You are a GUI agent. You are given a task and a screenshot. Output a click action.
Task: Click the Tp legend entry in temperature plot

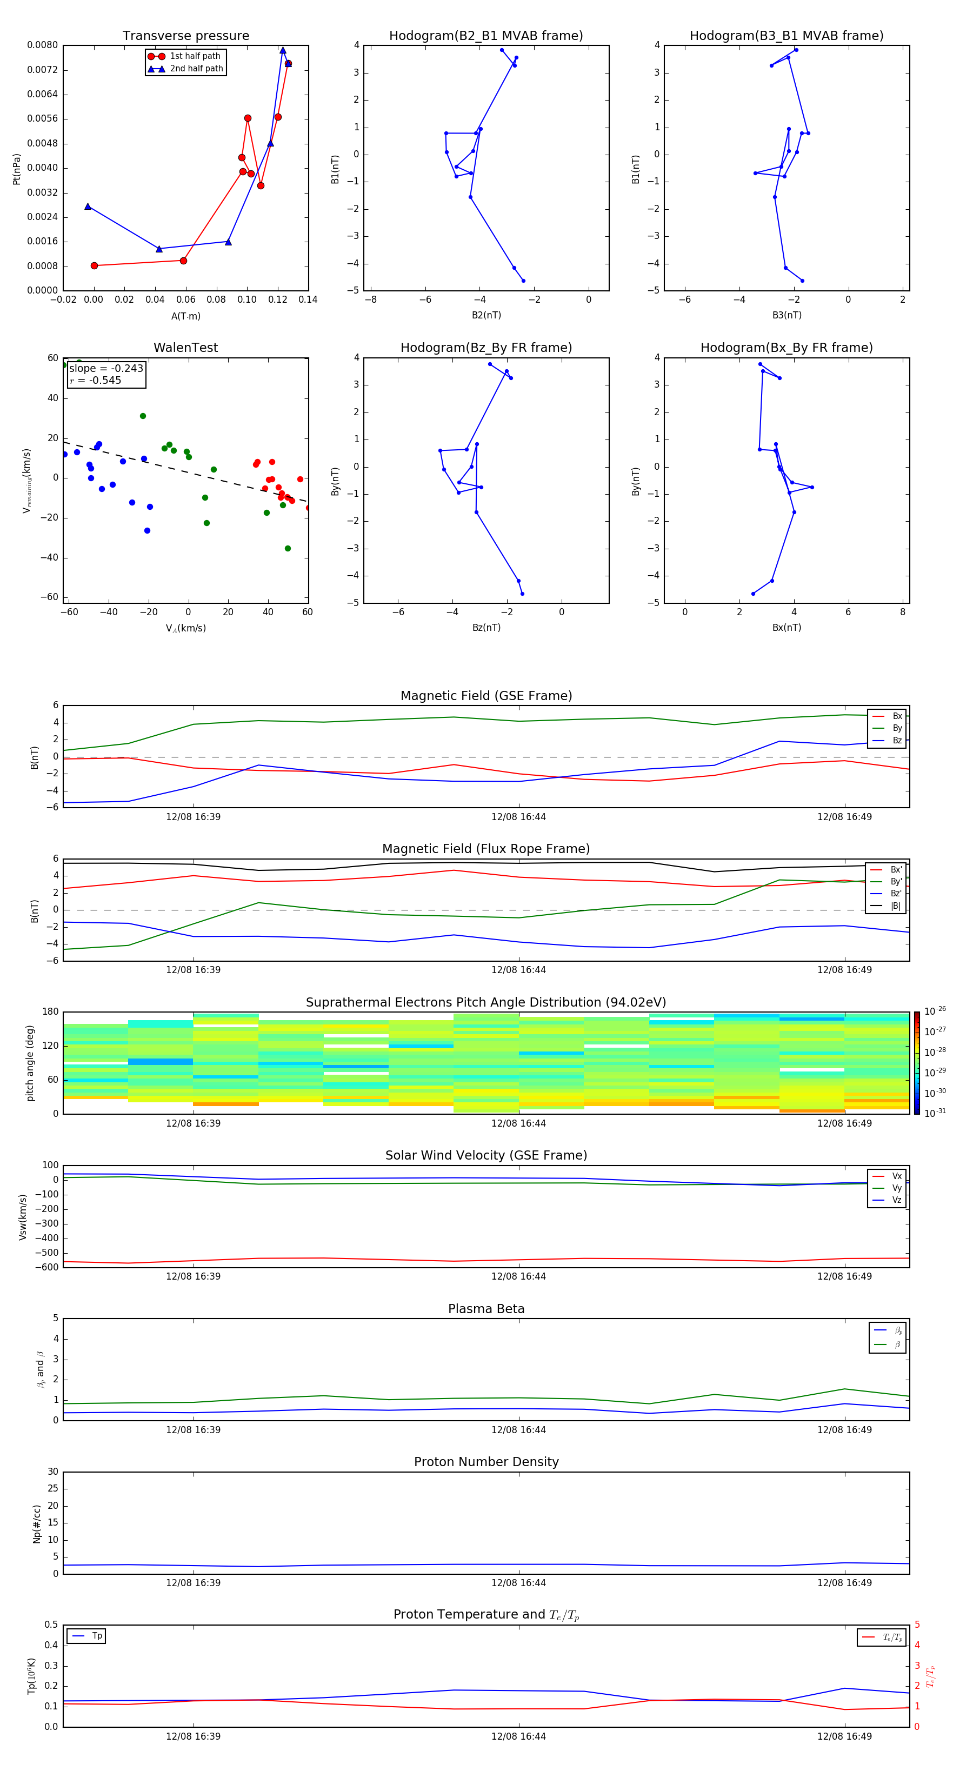tap(86, 1636)
